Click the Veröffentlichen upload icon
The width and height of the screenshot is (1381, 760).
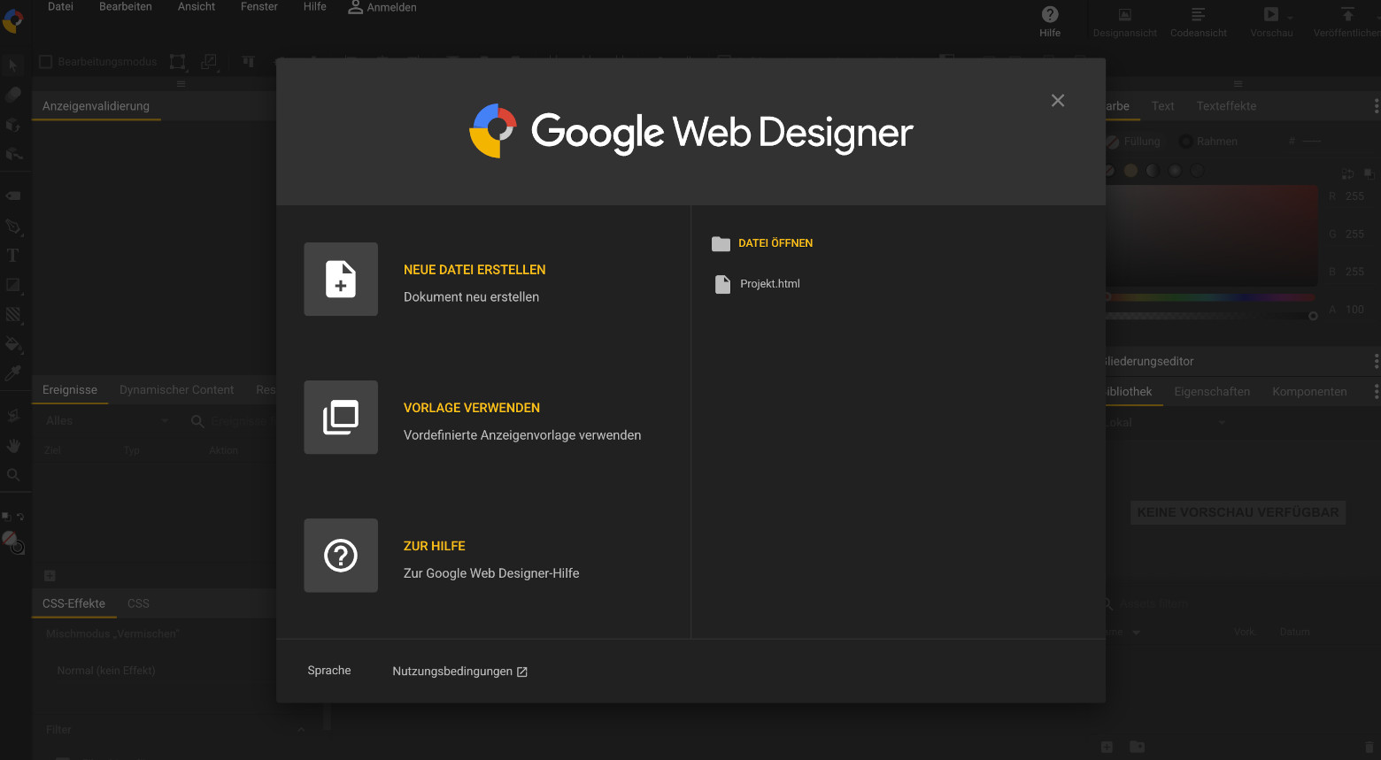[1347, 14]
